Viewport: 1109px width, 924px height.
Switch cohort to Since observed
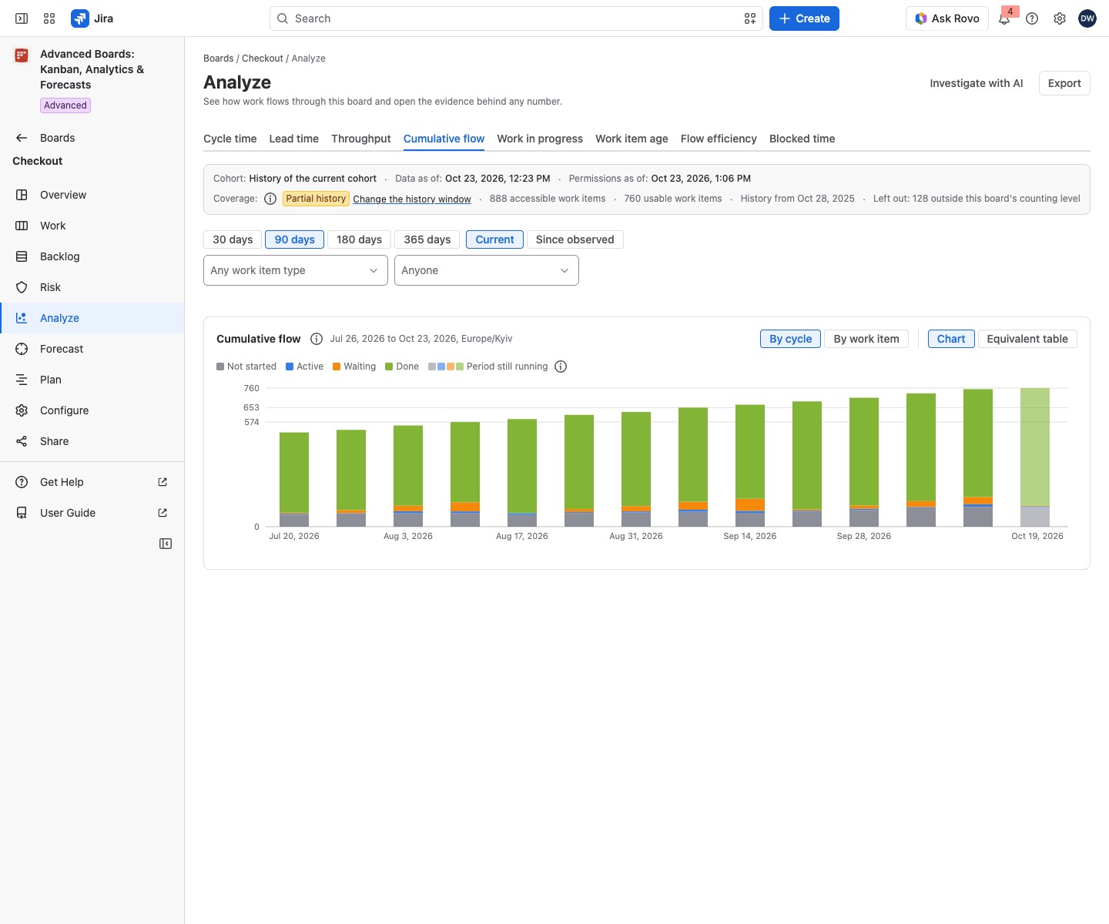coord(575,239)
